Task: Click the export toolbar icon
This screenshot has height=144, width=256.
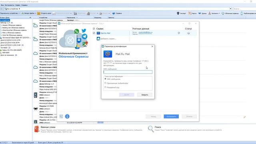Action: 88,13
